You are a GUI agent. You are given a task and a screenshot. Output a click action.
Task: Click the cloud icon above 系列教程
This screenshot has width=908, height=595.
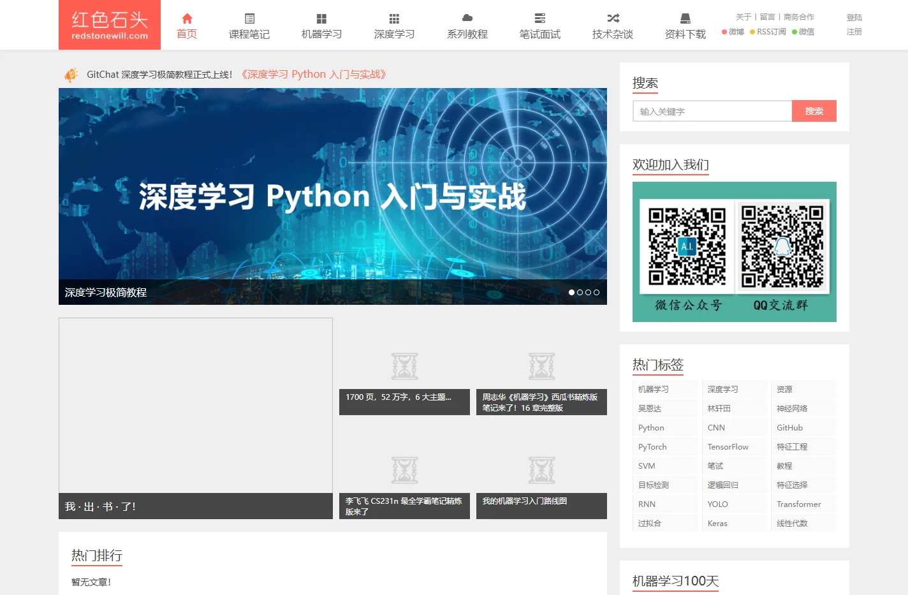tap(467, 18)
